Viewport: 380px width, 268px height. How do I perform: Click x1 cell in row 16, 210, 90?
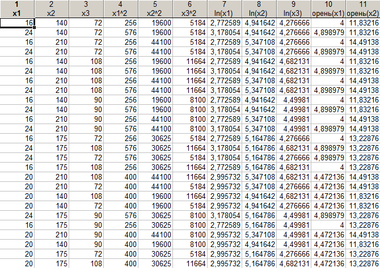[x=17, y=119]
